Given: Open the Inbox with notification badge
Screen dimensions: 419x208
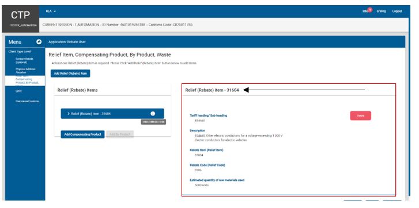Looking at the screenshot, I should coord(367,11).
